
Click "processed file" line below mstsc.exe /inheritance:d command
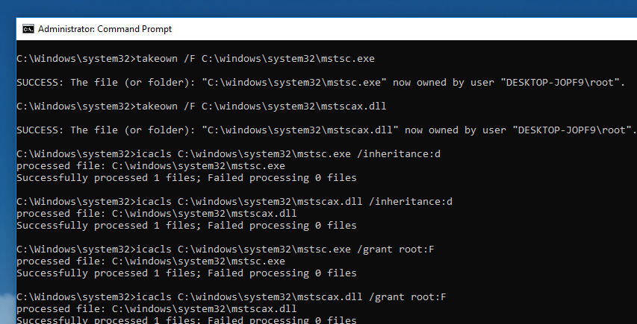[x=151, y=166]
